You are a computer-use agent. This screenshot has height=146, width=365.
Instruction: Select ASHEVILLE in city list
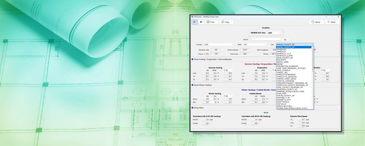tap(293, 51)
